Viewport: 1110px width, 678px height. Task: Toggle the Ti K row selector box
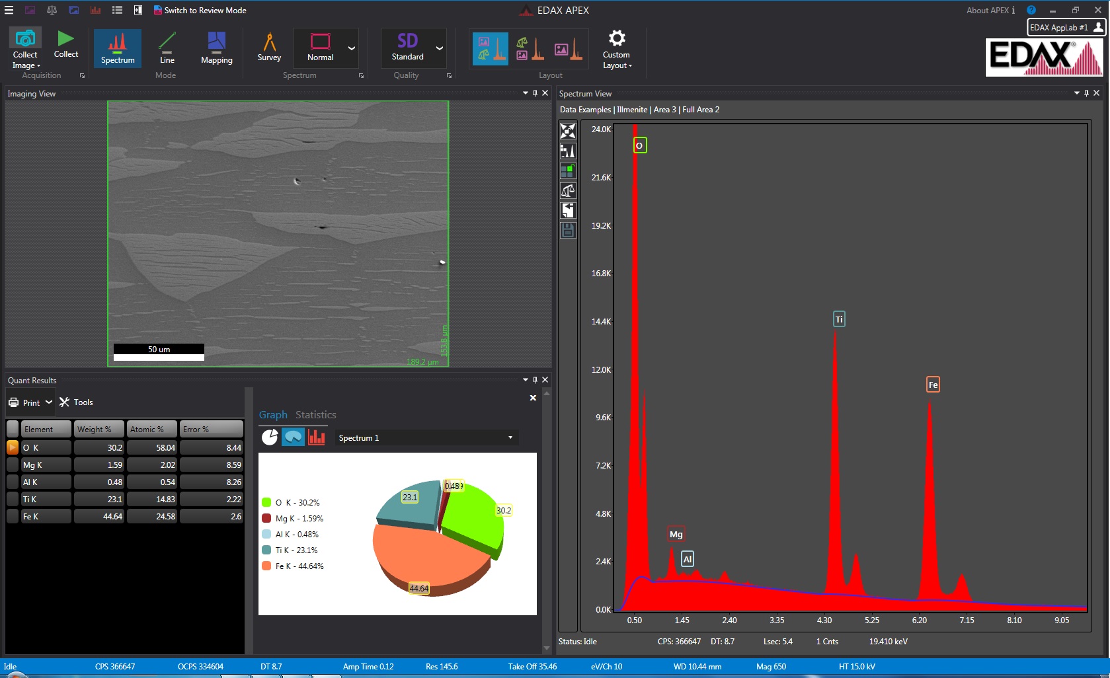pyautogui.click(x=13, y=499)
